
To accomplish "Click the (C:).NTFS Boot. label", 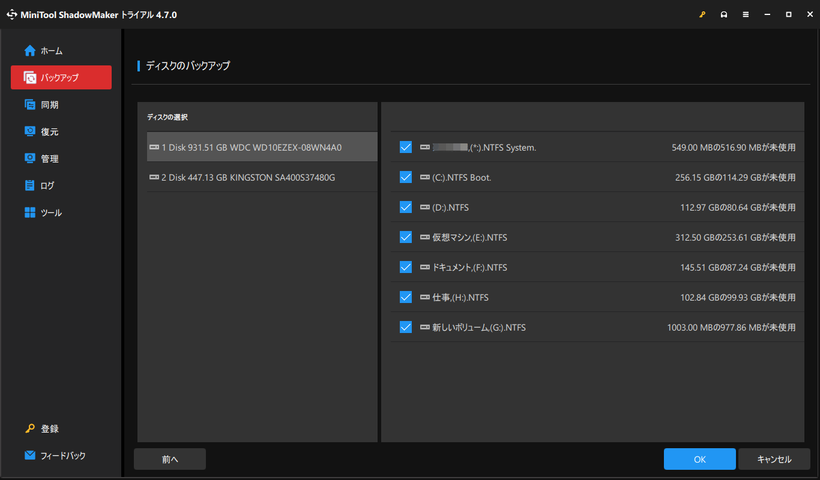I will point(462,178).
